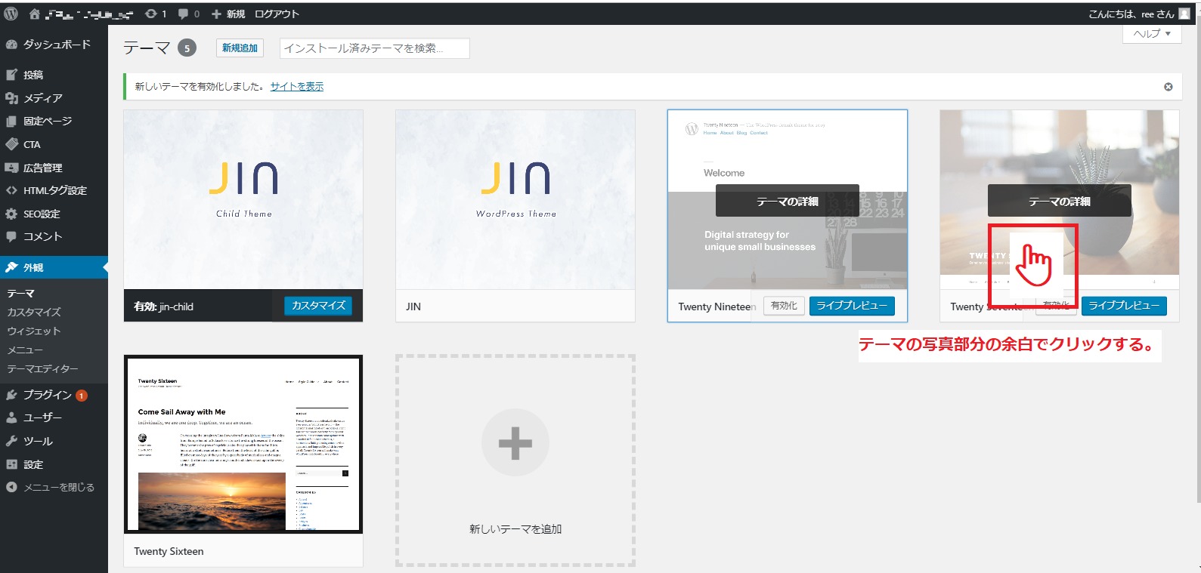The width and height of the screenshot is (1201, 573).
Task: Open comments bubble icon in admin bar
Action: (184, 14)
